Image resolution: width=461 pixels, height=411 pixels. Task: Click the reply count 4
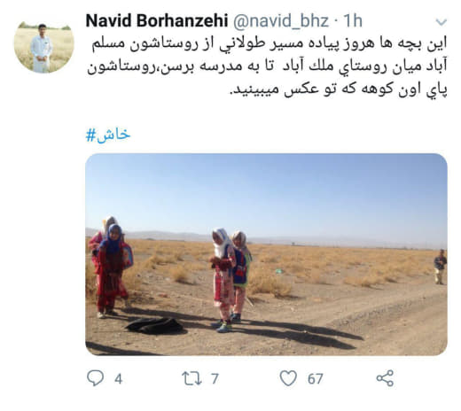(119, 379)
